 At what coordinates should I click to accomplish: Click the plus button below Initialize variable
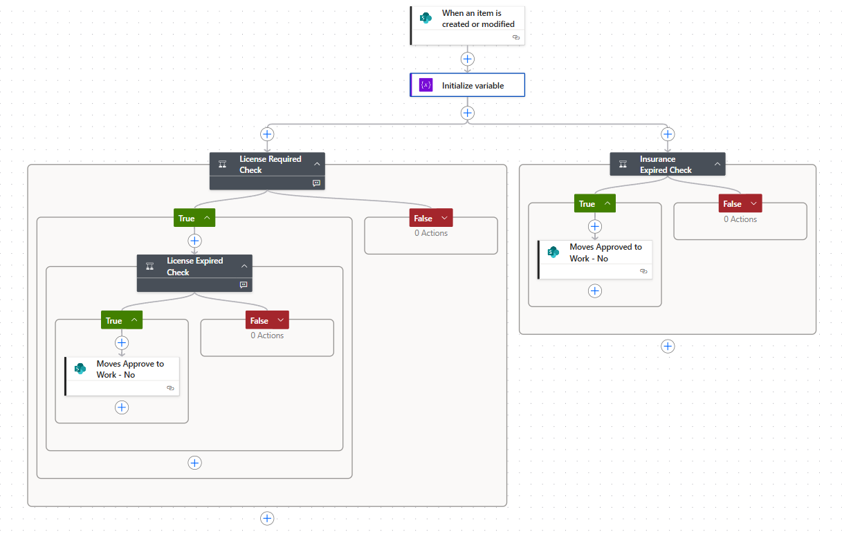point(467,112)
